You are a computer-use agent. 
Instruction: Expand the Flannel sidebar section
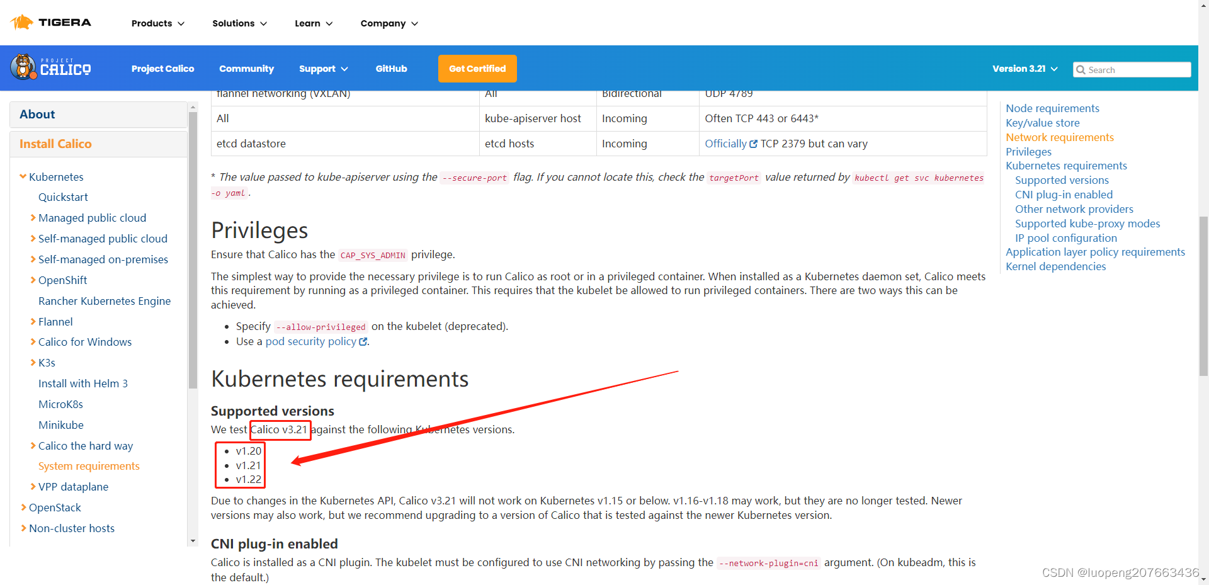tap(33, 322)
